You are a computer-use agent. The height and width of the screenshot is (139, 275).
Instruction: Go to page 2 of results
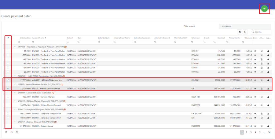pyautogui.click(x=246, y=132)
